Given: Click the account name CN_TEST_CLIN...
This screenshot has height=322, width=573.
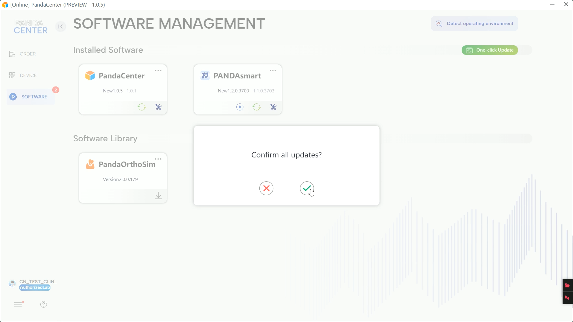Looking at the screenshot, I should [38, 282].
